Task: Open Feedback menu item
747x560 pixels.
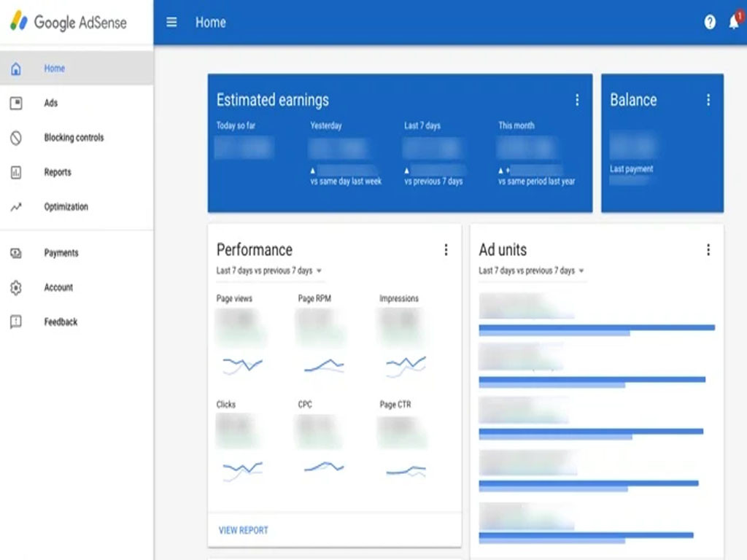Action: (77, 322)
